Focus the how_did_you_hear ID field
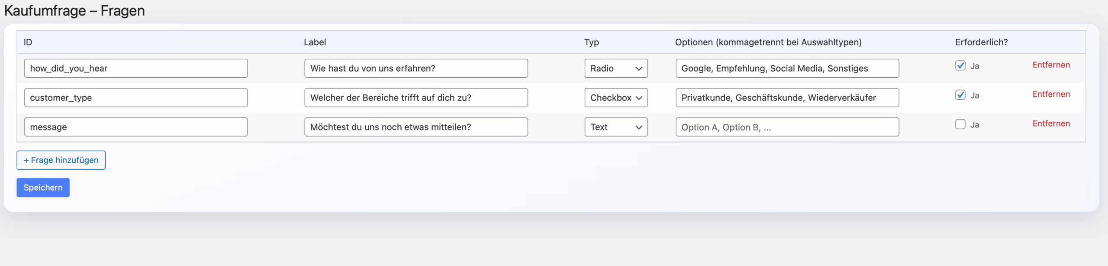This screenshot has width=1108, height=266. click(x=136, y=68)
